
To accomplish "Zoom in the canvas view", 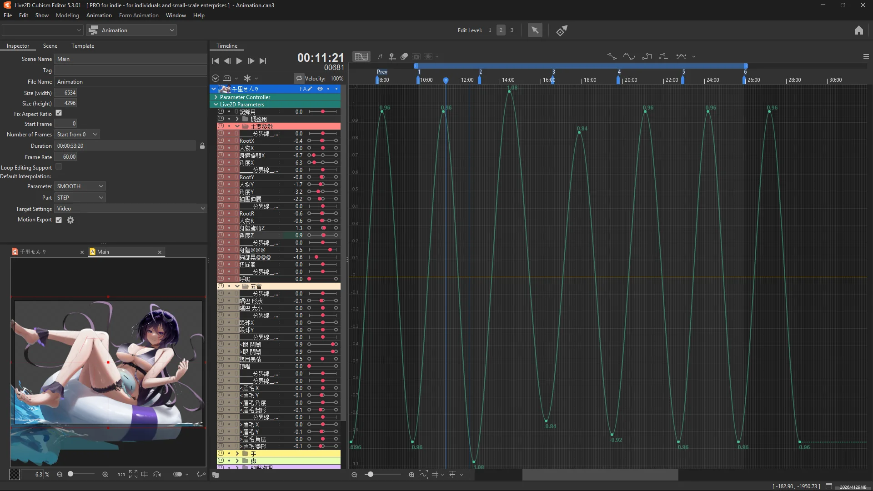I will click(105, 475).
